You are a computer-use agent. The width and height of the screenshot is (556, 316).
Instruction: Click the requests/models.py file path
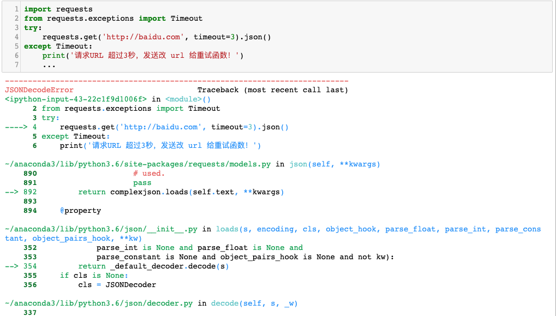click(x=137, y=164)
